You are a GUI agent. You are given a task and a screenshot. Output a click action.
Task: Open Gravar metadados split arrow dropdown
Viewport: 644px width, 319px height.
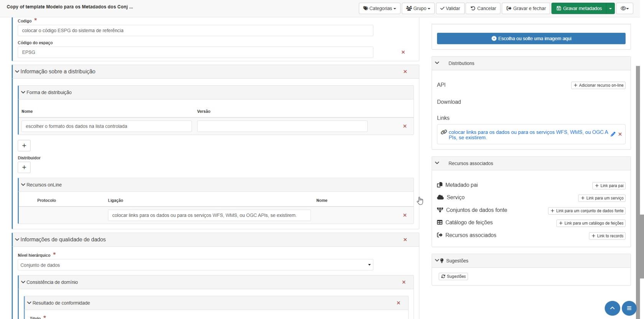coord(610,8)
